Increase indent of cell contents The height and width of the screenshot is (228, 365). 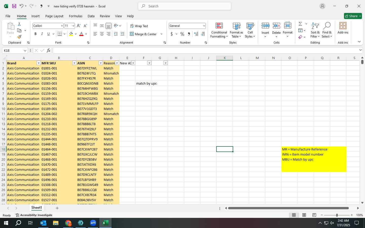pos(122,34)
